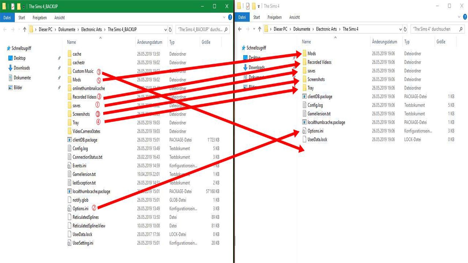Select the UserSetting.ini file icon
The height and width of the screenshot is (263, 468).
pyautogui.click(x=70, y=243)
